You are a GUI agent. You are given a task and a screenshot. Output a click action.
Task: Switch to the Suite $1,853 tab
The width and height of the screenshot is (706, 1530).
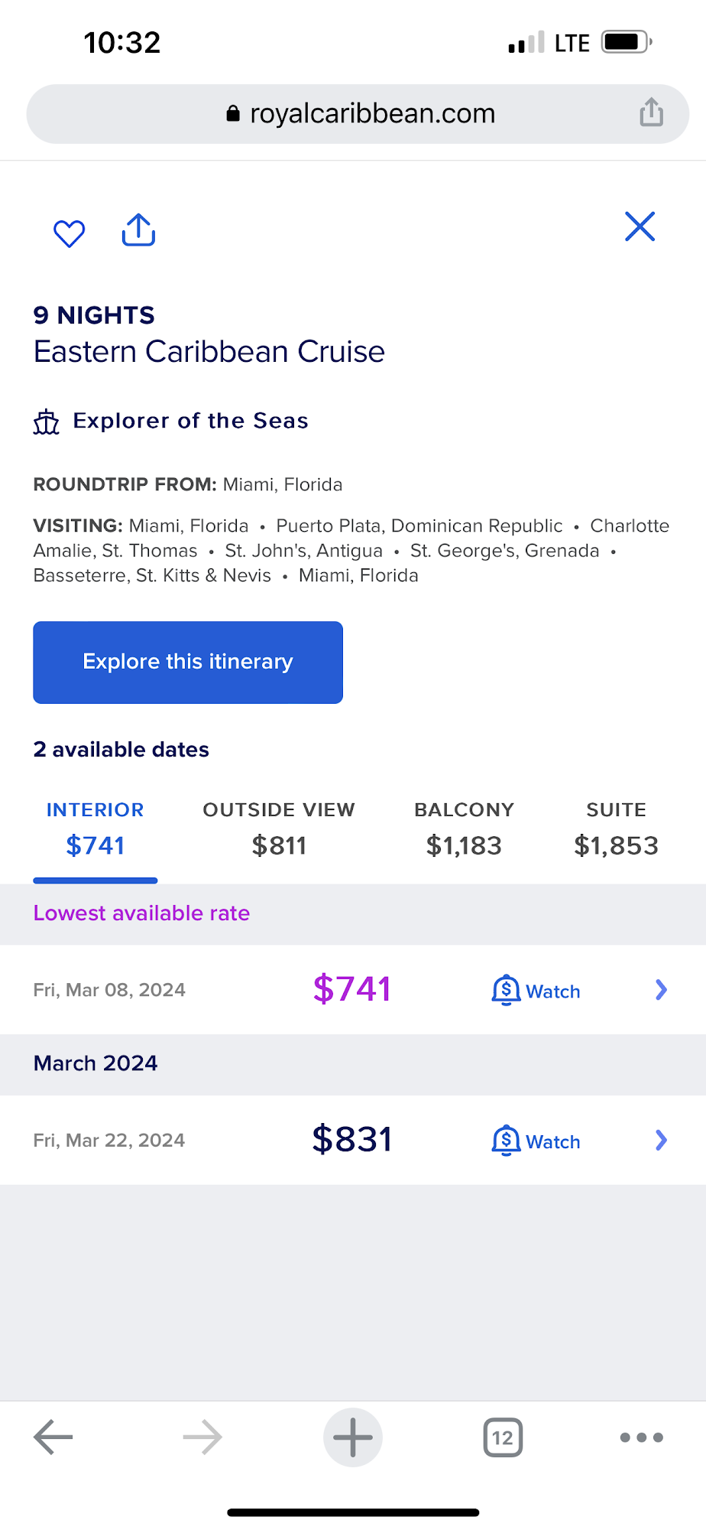(616, 830)
